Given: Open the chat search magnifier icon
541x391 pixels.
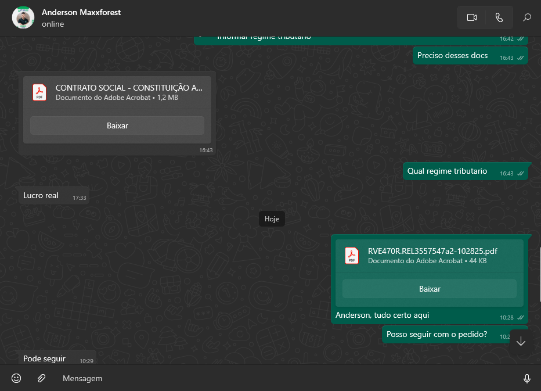Looking at the screenshot, I should pyautogui.click(x=527, y=17).
